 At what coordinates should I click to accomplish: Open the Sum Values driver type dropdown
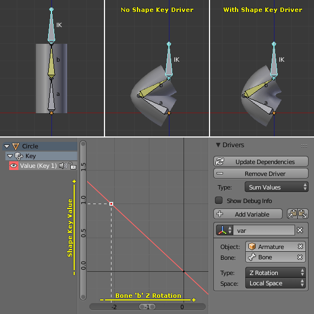(277, 187)
